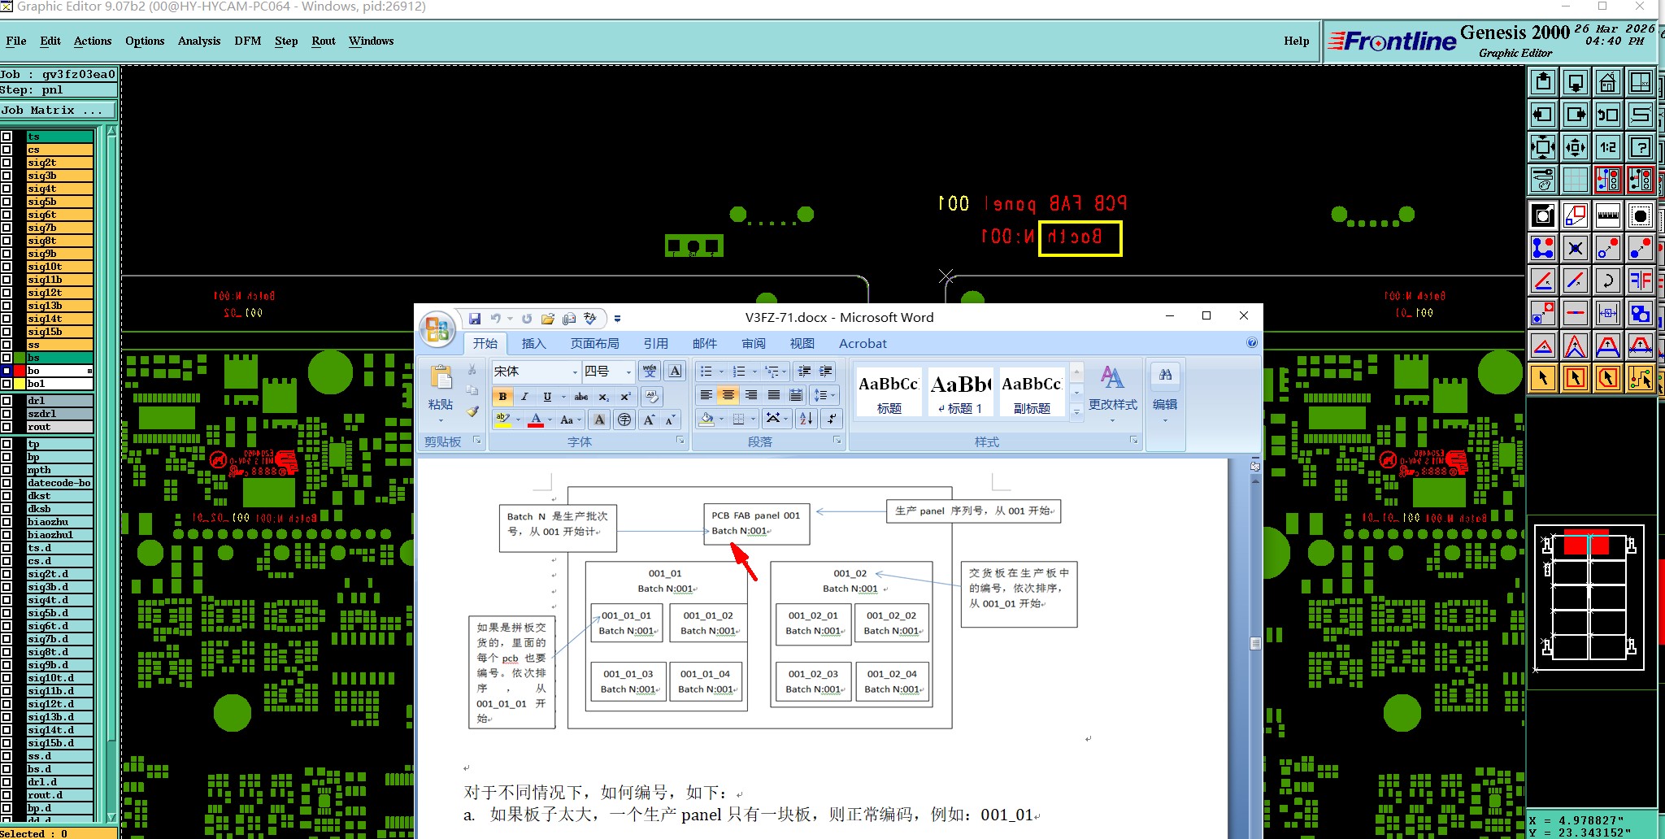Click the ruler measure tool icon
This screenshot has width=1665, height=839.
click(x=1608, y=215)
